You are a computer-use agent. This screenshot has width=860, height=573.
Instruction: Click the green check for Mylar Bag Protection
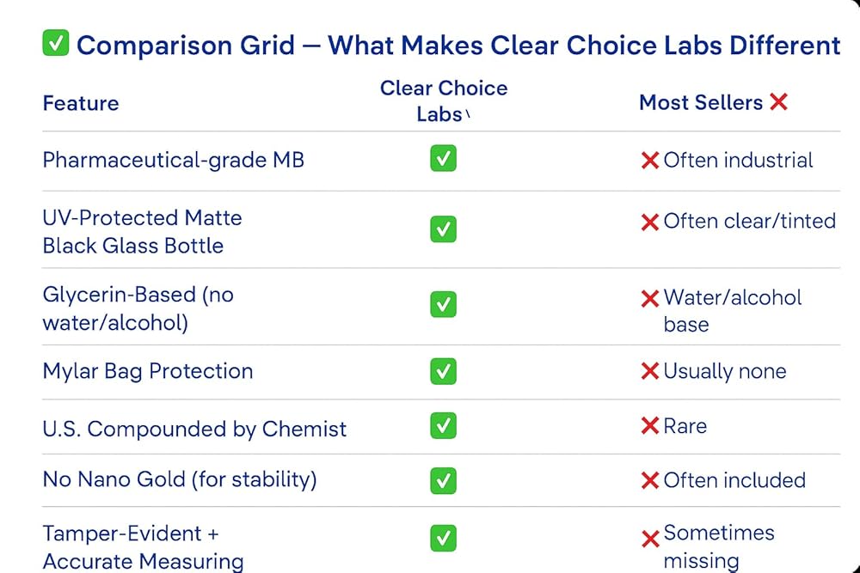pyautogui.click(x=443, y=370)
